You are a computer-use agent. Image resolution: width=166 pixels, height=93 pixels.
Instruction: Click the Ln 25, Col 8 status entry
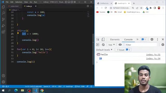[33, 86]
